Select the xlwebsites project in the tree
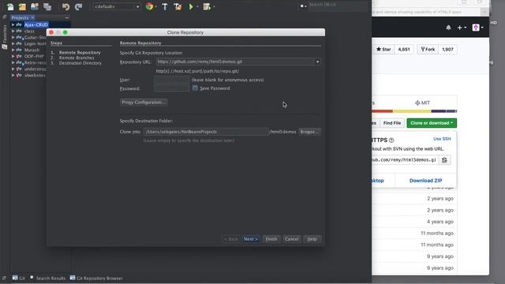 click(35, 76)
